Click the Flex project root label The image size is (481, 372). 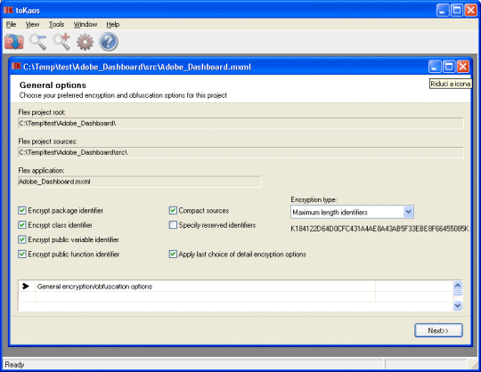(x=42, y=112)
